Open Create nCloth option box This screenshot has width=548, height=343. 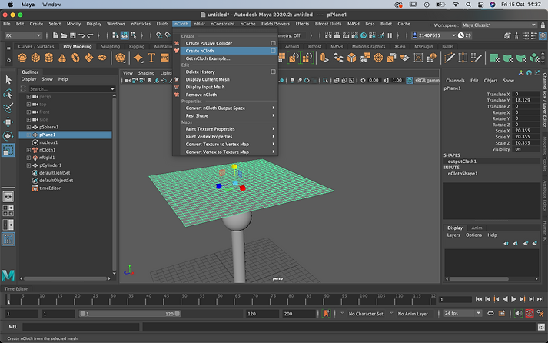(x=273, y=51)
